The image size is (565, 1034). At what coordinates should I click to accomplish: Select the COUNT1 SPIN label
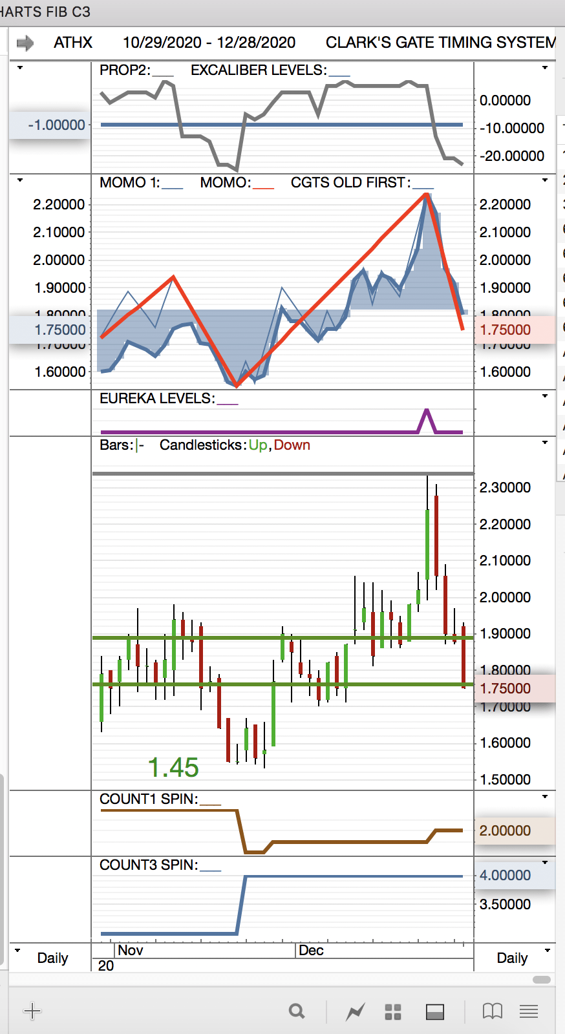point(149,799)
